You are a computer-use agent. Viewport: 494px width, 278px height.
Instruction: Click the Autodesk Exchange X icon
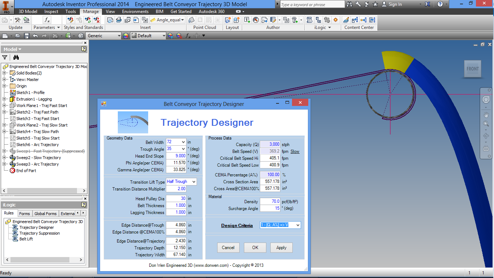(x=428, y=4)
